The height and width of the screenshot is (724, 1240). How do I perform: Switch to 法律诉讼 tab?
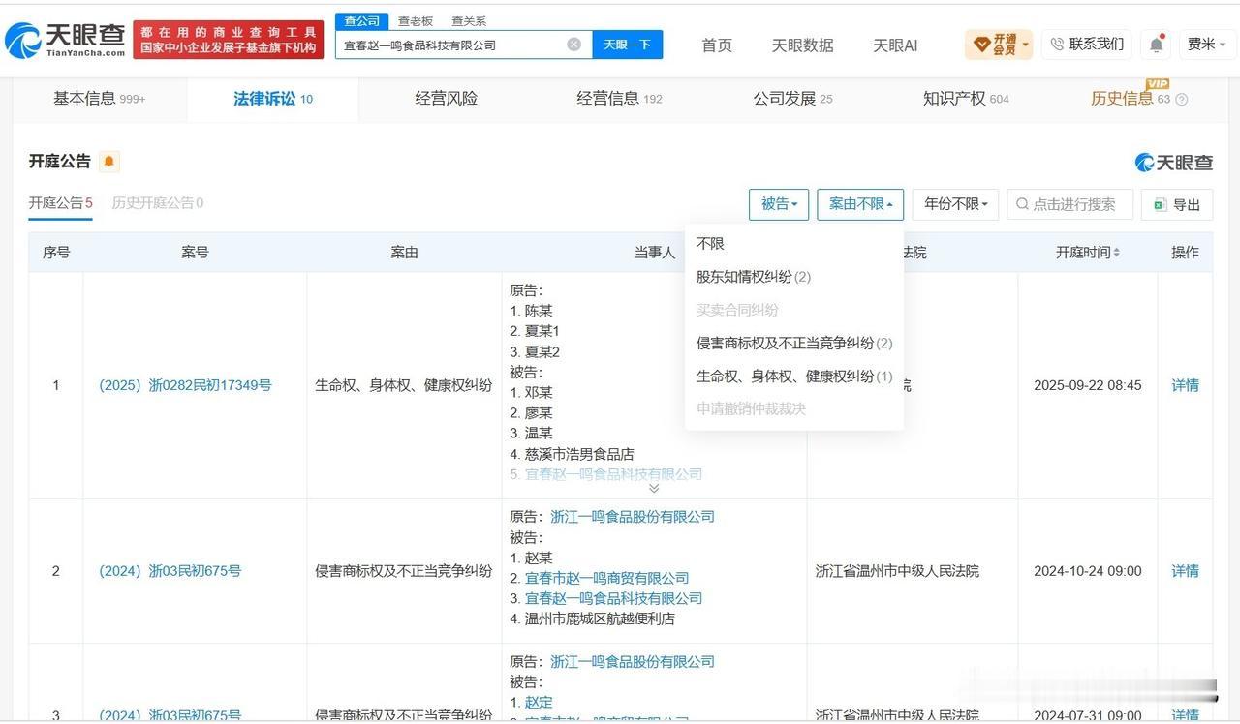coord(272,99)
